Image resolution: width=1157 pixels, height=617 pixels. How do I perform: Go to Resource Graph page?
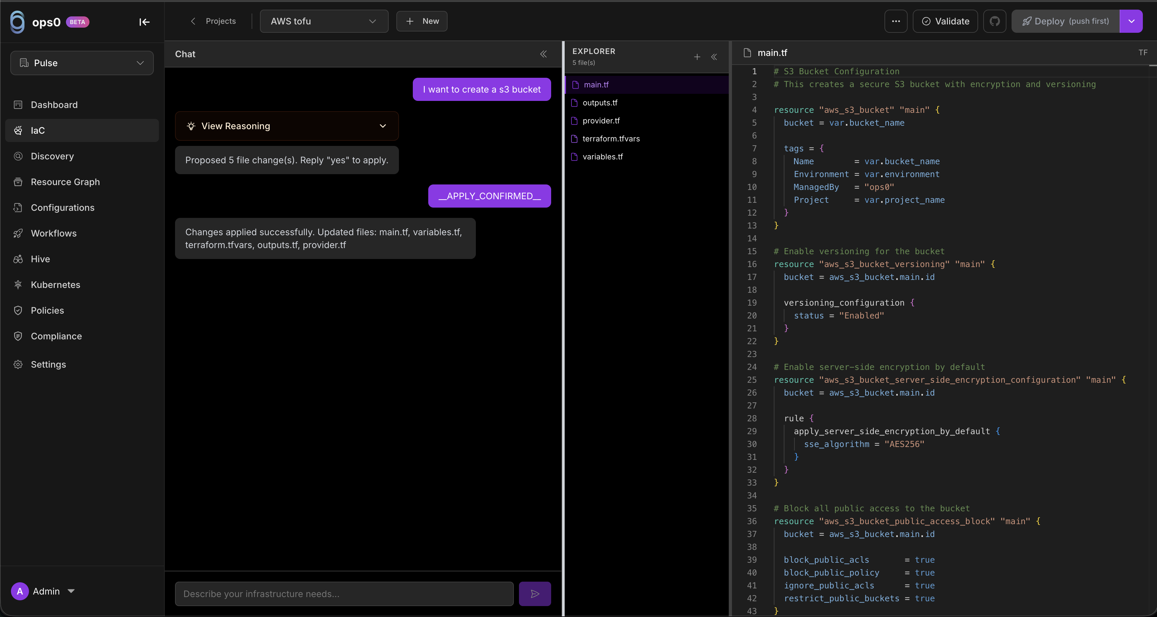click(x=65, y=182)
